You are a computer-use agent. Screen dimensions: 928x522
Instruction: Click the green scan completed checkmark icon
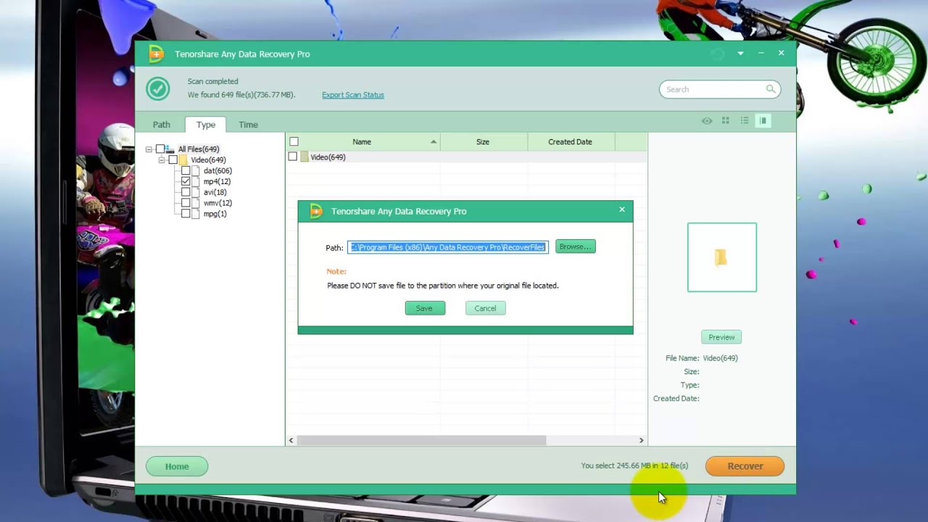pyautogui.click(x=157, y=88)
